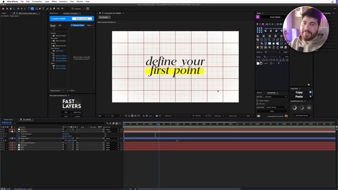
Task: Click the info icon at Decompose panel bottom
Action: (x=258, y=116)
